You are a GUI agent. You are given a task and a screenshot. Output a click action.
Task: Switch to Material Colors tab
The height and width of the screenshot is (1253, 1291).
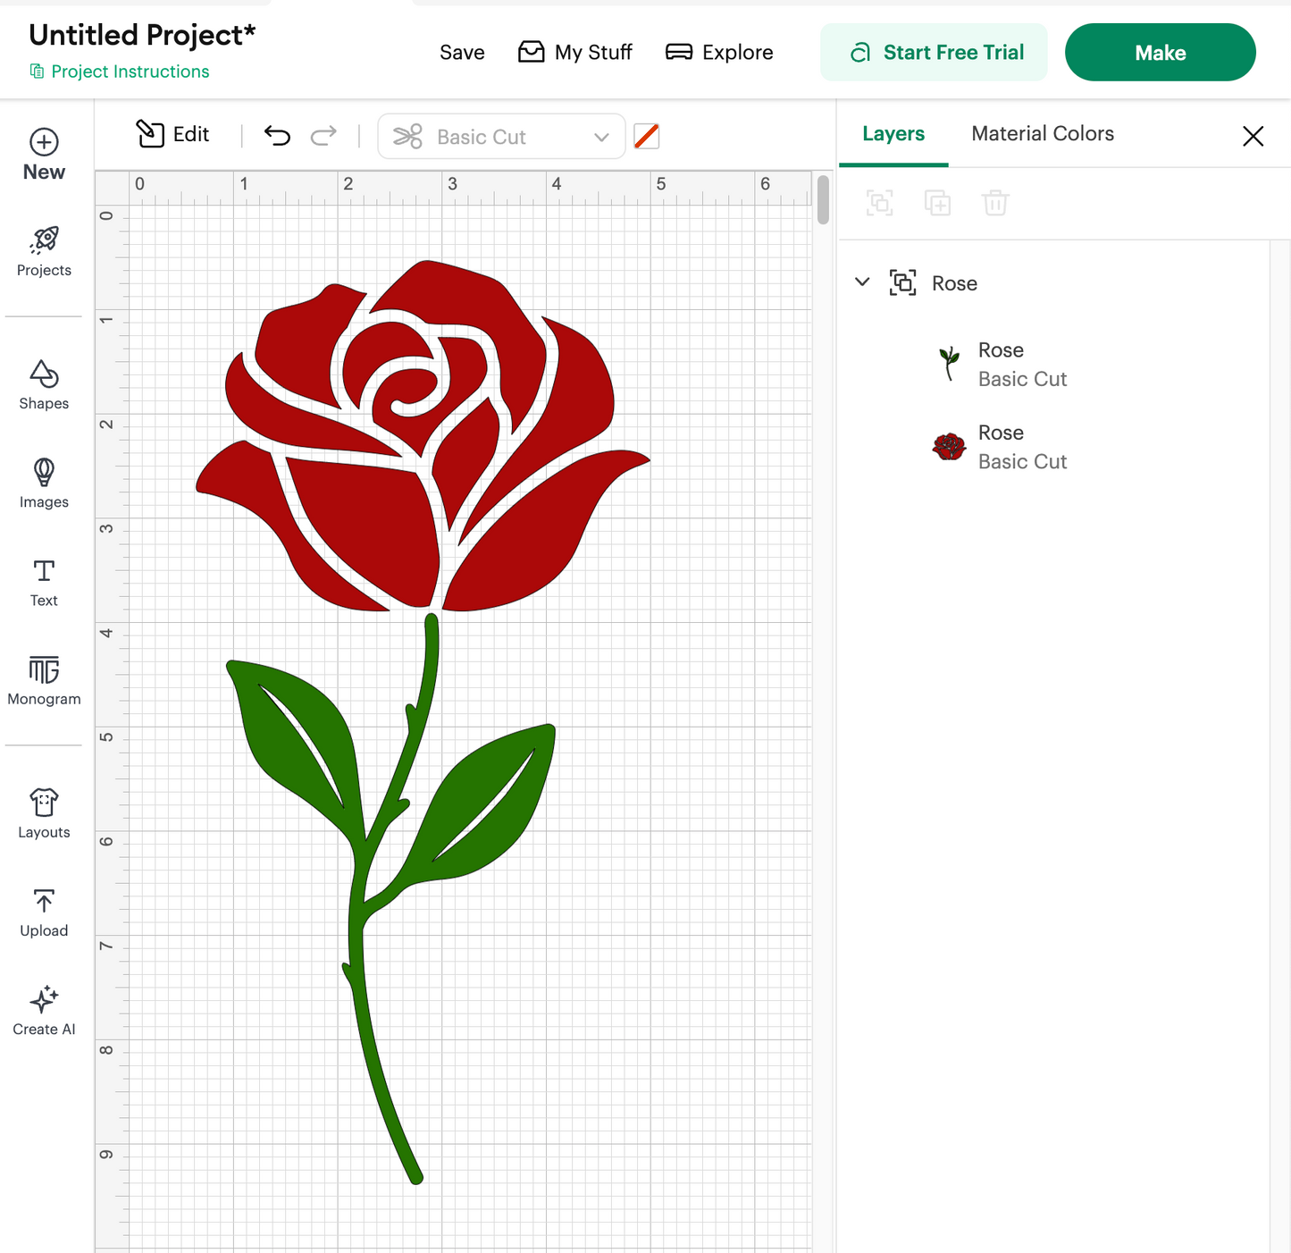click(x=1043, y=134)
